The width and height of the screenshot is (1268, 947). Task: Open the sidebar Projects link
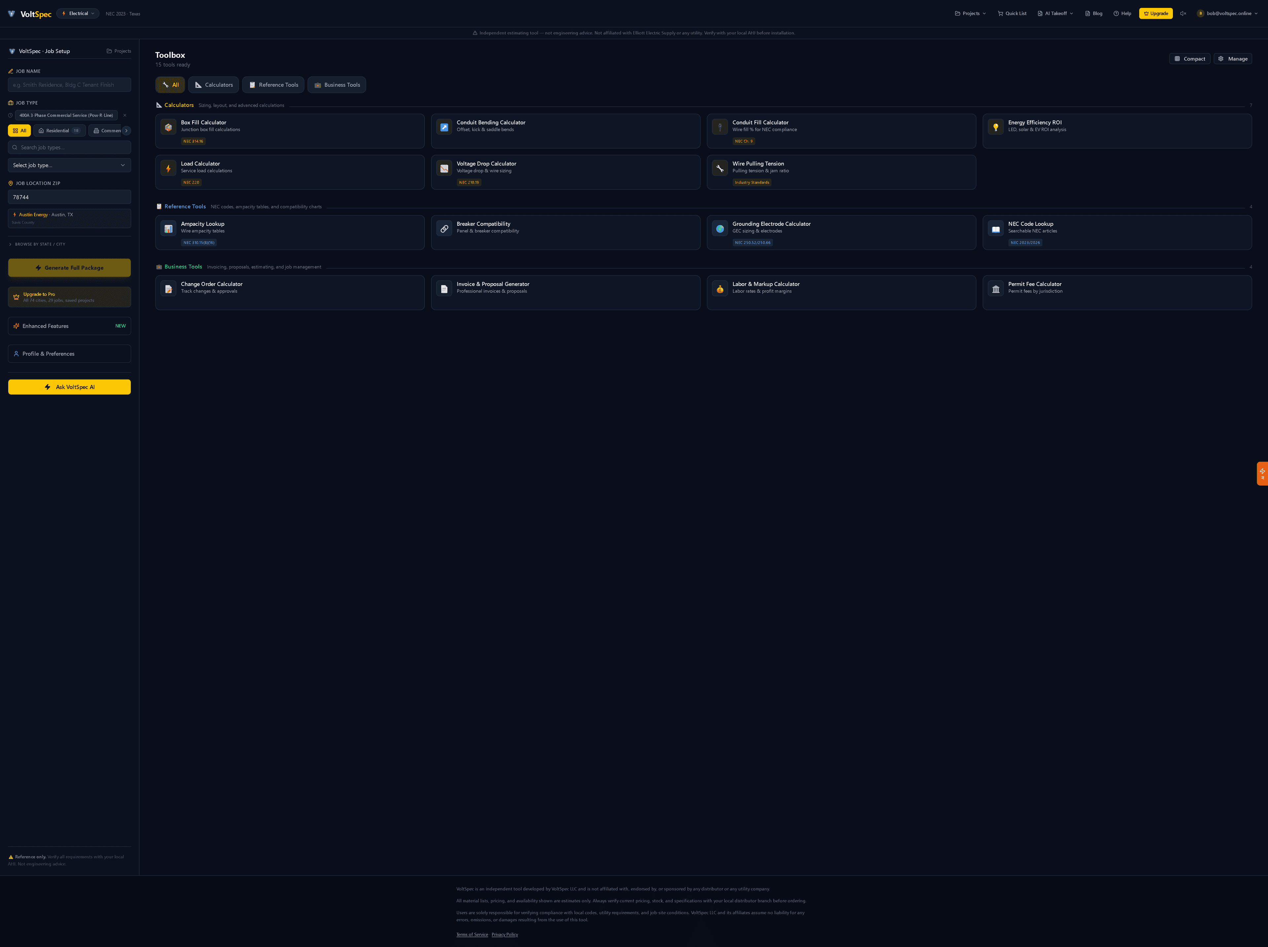[x=119, y=51]
